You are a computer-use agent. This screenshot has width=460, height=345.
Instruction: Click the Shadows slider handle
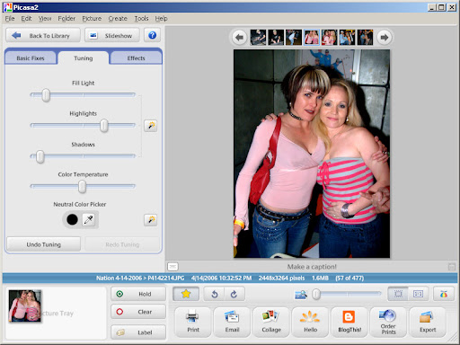(x=40, y=156)
